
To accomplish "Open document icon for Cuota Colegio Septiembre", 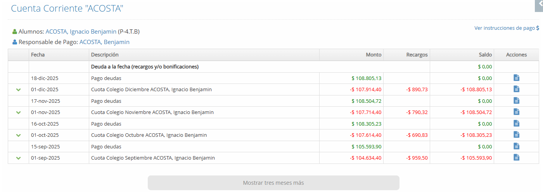I will point(516,157).
